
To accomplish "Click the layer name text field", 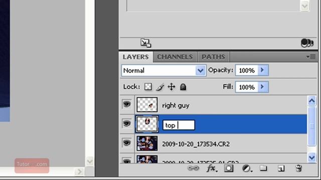I will (x=179, y=125).
